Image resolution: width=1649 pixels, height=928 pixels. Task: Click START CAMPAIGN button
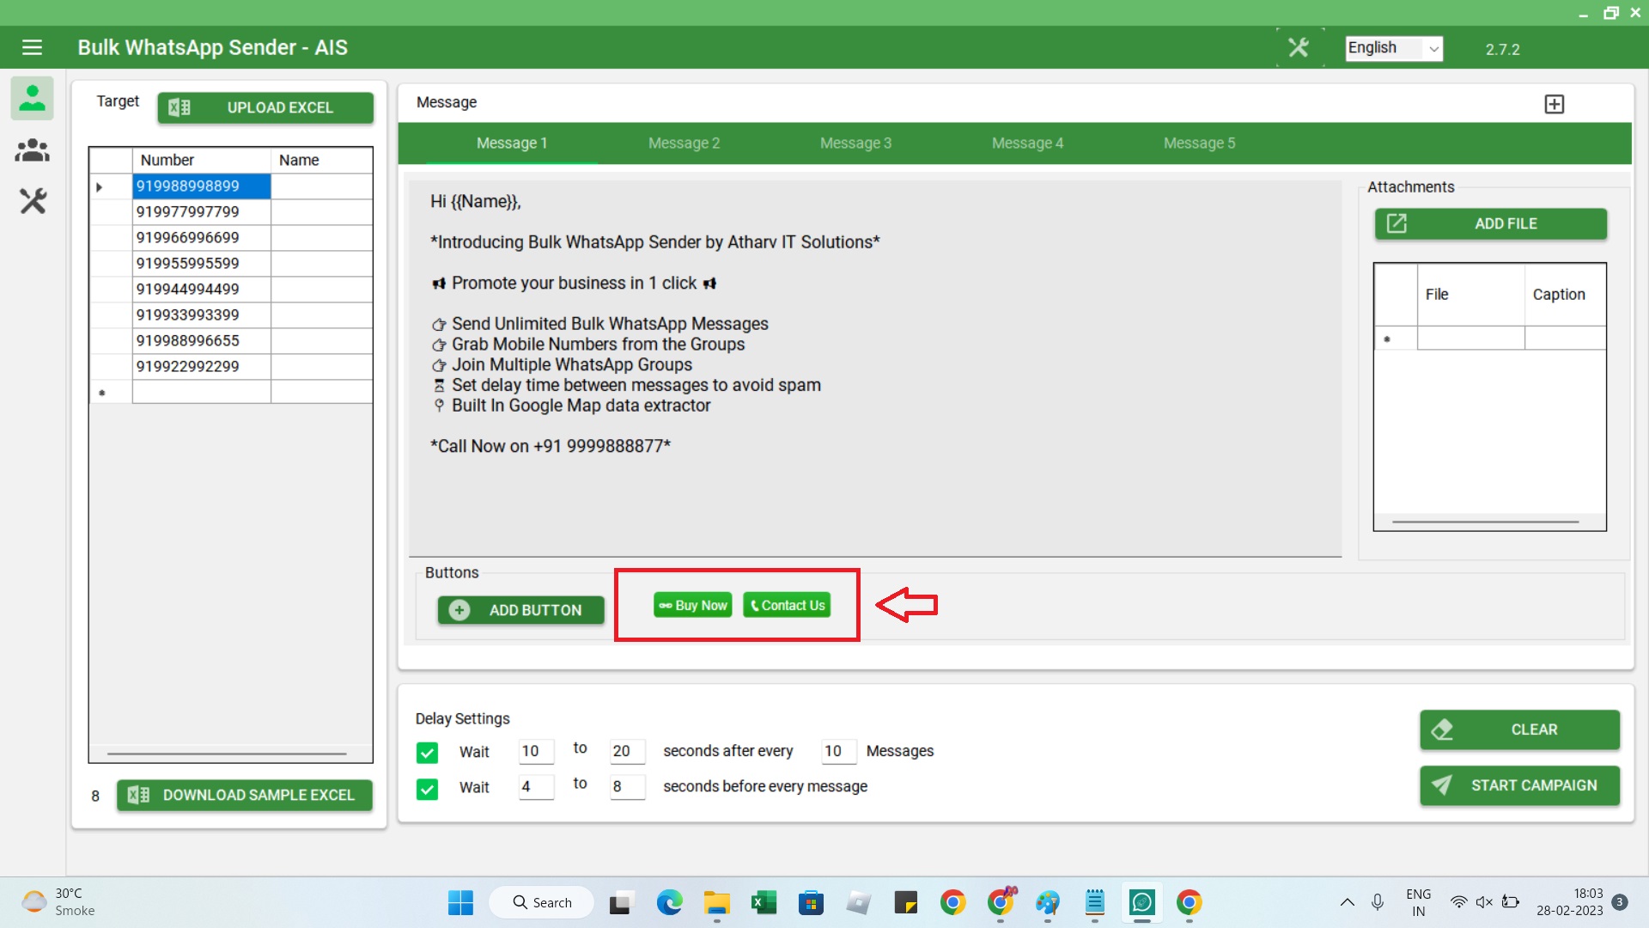pyautogui.click(x=1519, y=785)
